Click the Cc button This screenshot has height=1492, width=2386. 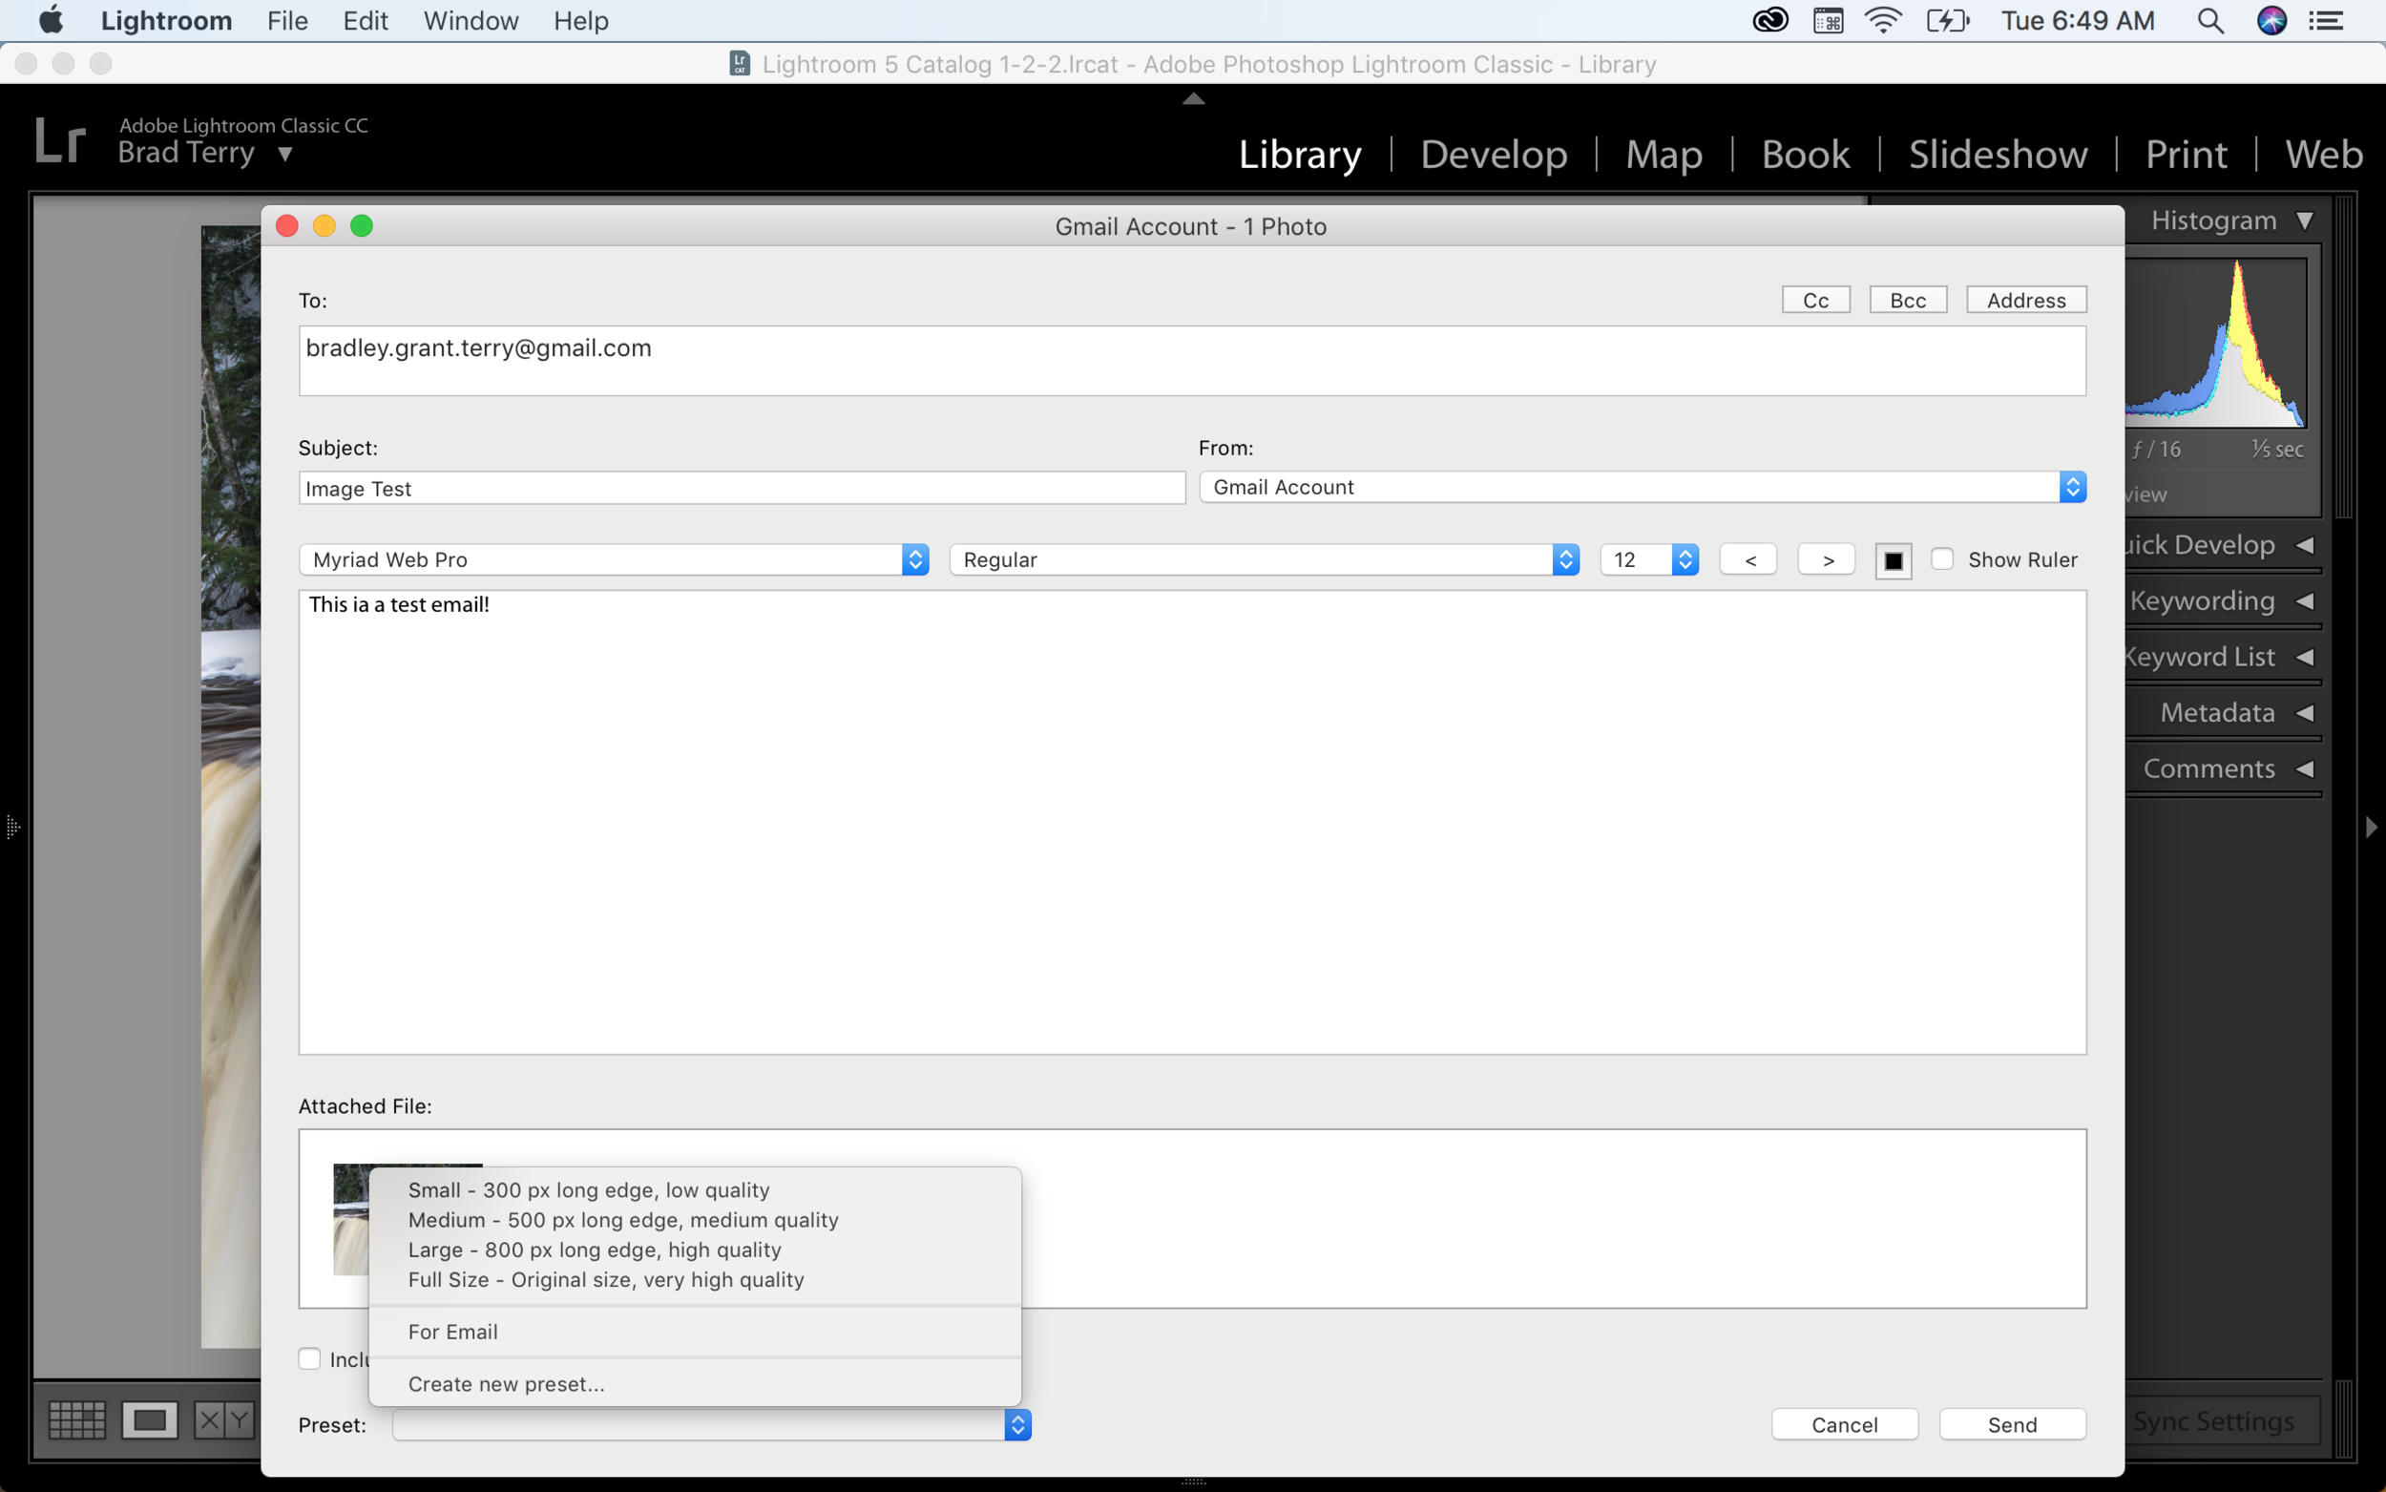tap(1816, 300)
